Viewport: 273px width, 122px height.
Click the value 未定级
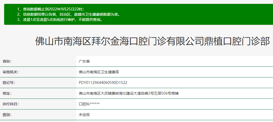click(84, 115)
